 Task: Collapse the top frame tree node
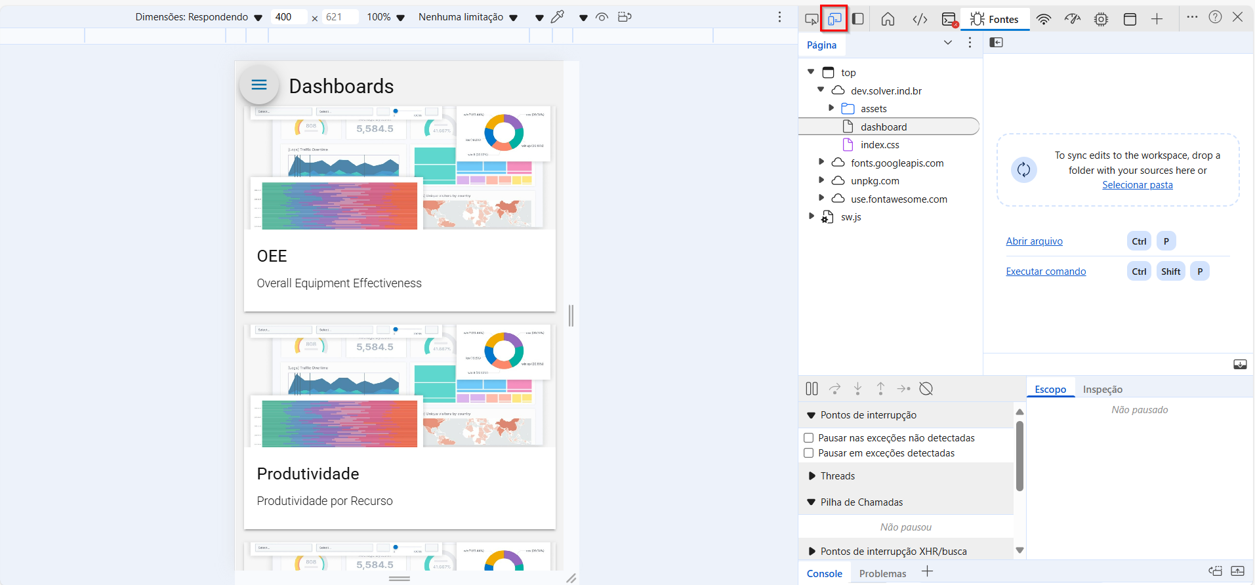[811, 71]
